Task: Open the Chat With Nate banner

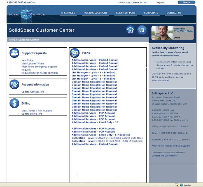Action: click(x=172, y=33)
